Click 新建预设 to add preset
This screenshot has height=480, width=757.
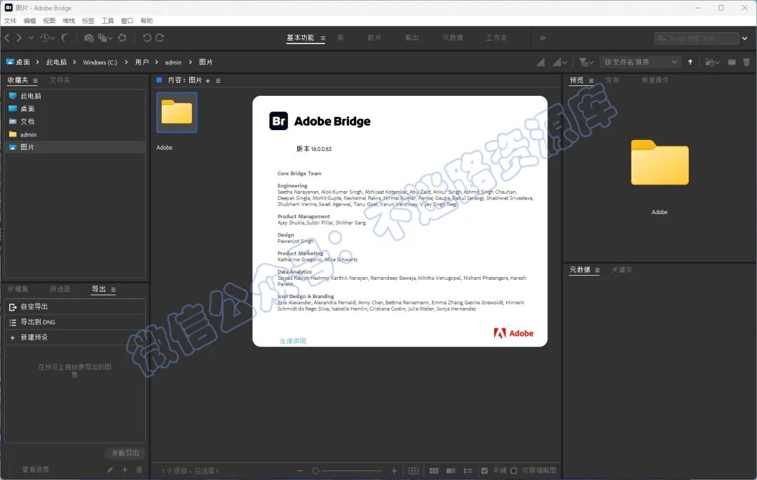(75, 337)
